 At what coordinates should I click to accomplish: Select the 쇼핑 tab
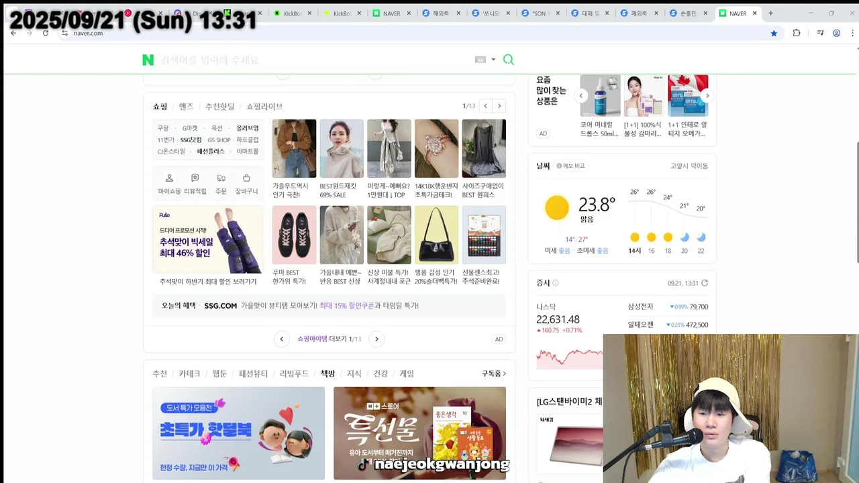pos(160,106)
